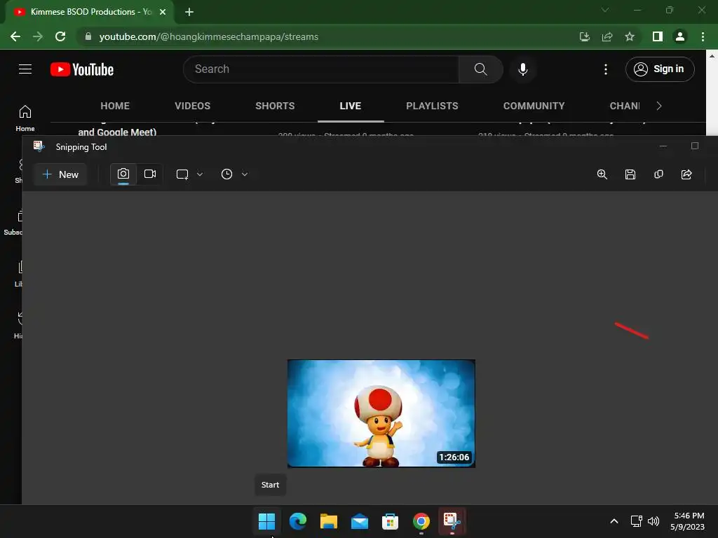Click YouTube search magnifier button
Screen dimensions: 718x538
[481, 69]
